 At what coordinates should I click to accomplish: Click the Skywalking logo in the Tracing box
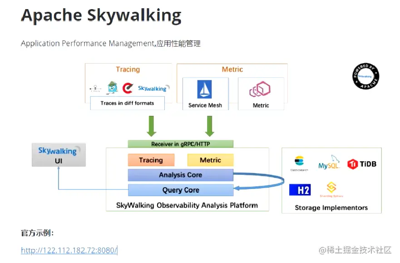(x=153, y=88)
